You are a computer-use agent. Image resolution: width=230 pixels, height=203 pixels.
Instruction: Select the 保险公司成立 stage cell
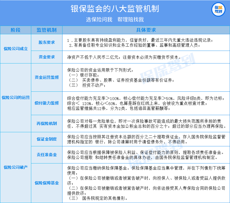16,49
